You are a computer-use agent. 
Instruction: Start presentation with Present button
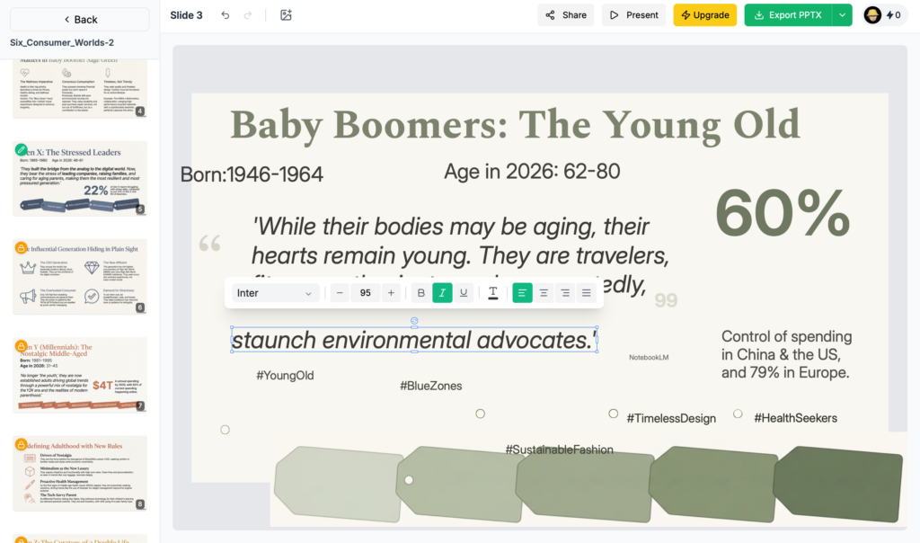633,15
